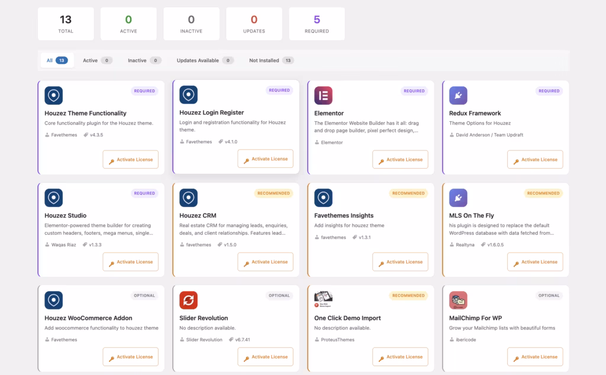The image size is (606, 375).
Task: Show the Not Installed filter tab
Action: (x=271, y=60)
